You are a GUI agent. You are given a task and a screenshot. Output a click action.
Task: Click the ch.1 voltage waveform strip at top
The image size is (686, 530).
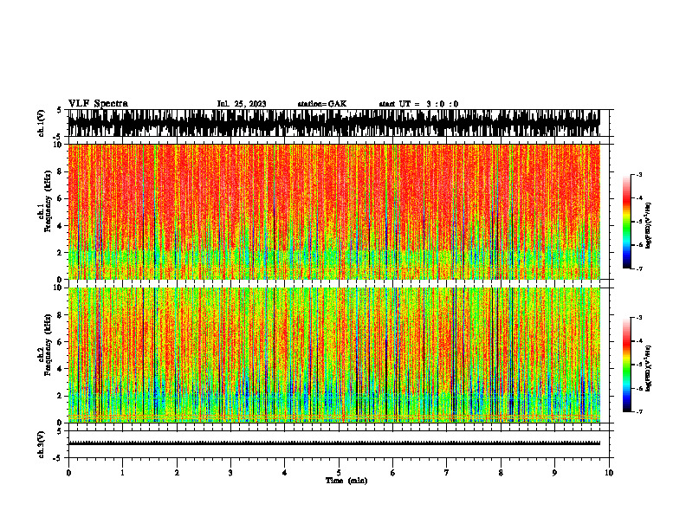(333, 123)
